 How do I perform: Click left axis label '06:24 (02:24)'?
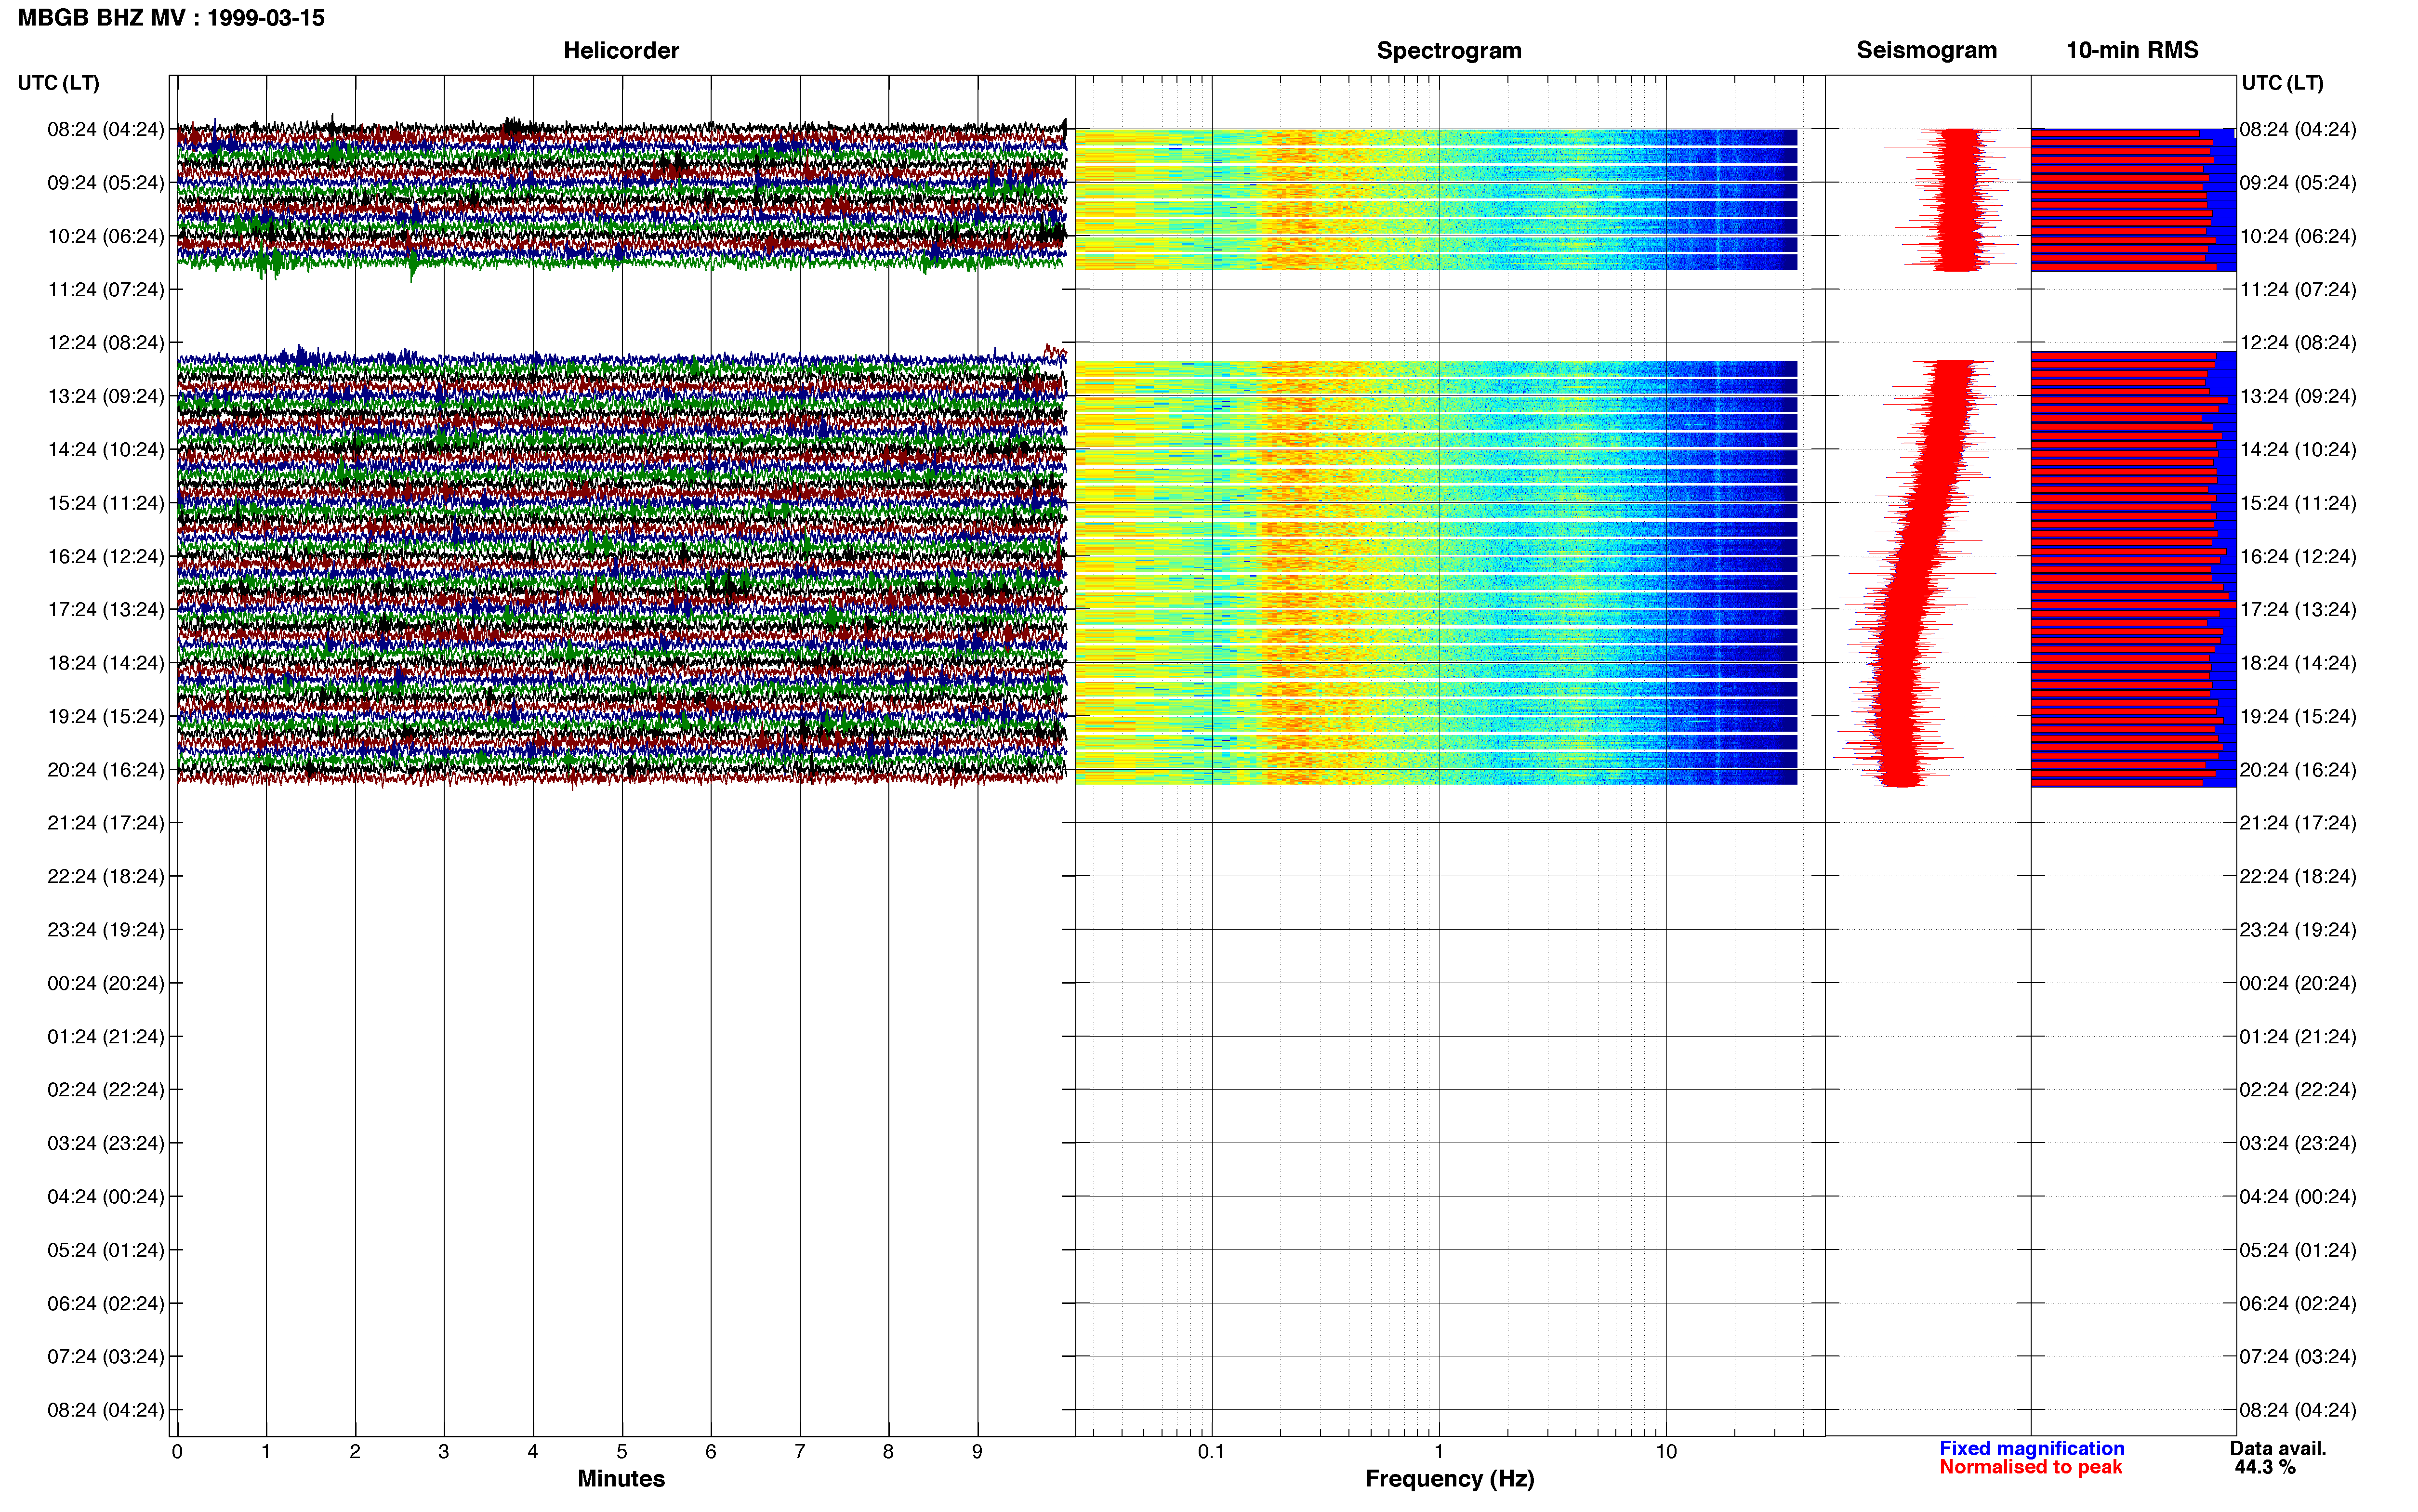106,1303
